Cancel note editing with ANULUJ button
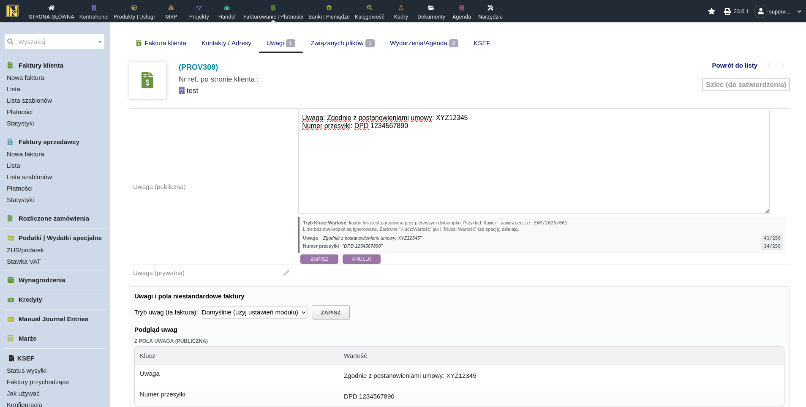Image resolution: width=806 pixels, height=407 pixels. [361, 259]
